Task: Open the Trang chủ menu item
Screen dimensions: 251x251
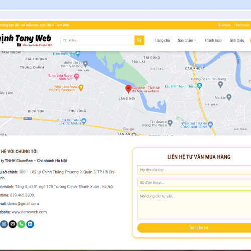Action: tap(162, 40)
